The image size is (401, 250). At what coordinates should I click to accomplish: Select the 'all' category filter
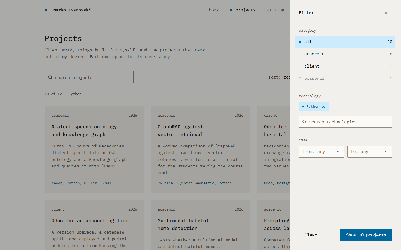345,42
